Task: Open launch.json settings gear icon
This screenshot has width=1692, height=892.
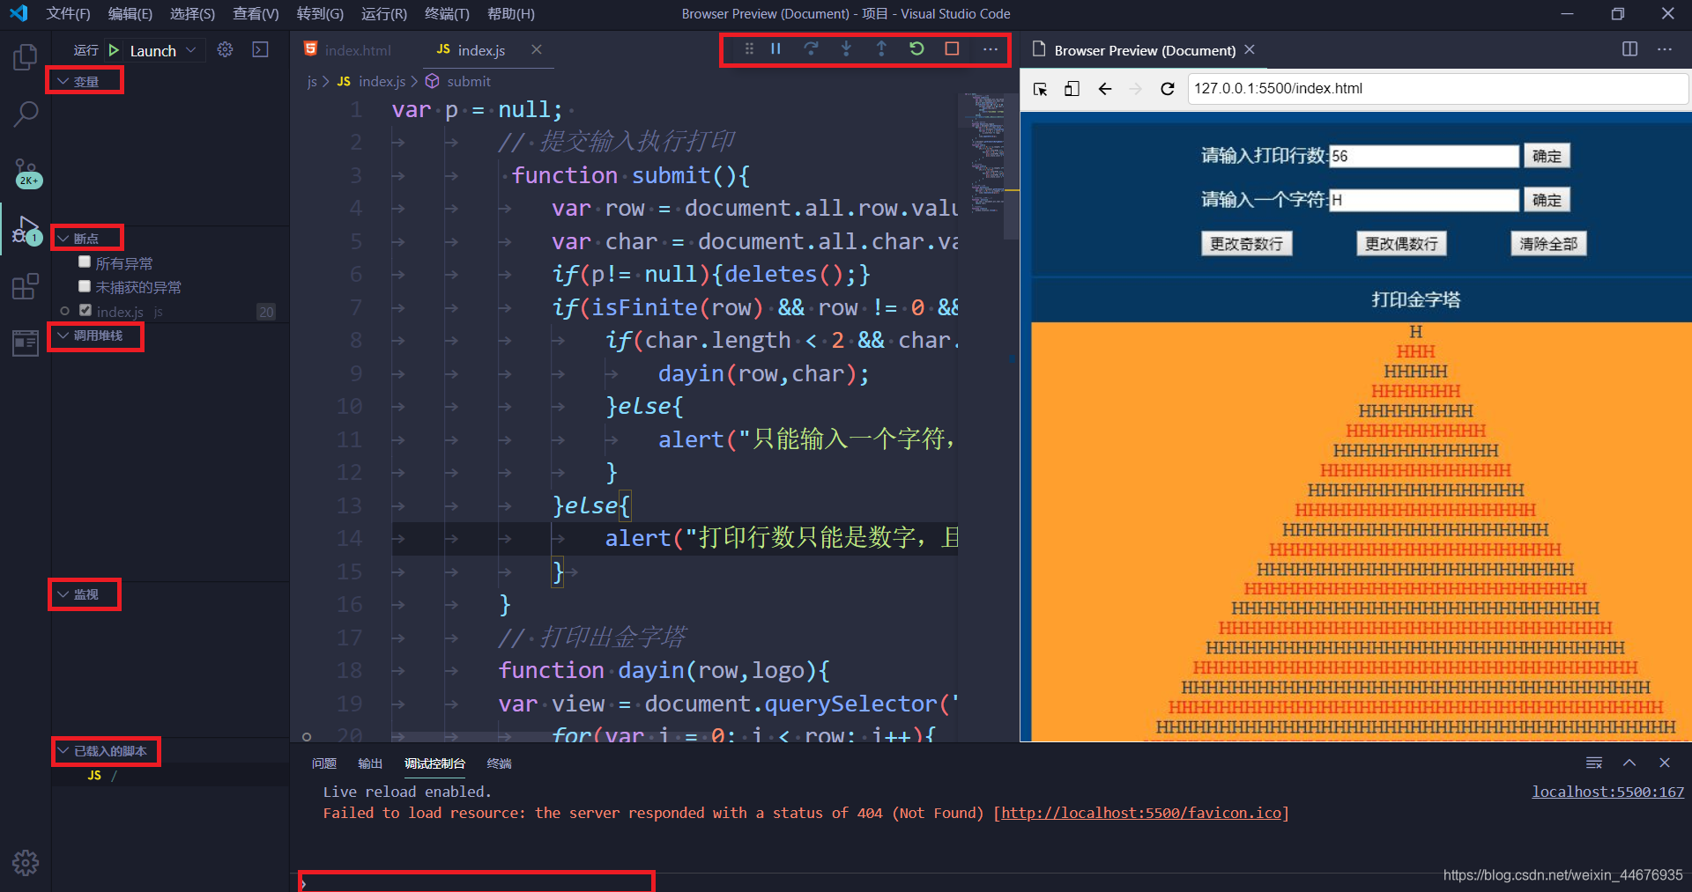Action: click(x=226, y=49)
